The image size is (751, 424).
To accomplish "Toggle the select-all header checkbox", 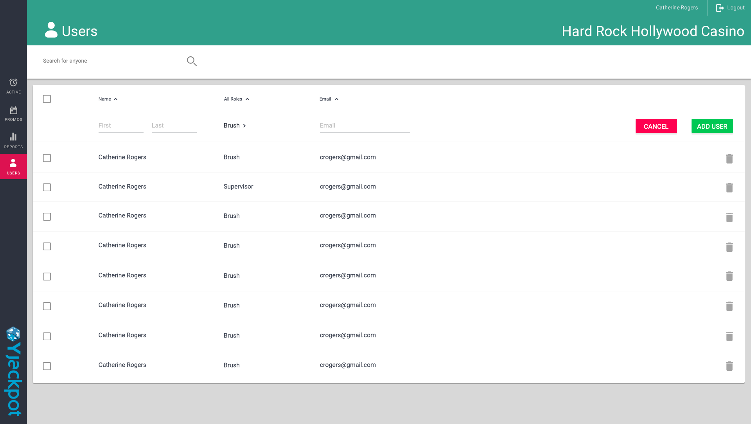I will click(x=47, y=99).
